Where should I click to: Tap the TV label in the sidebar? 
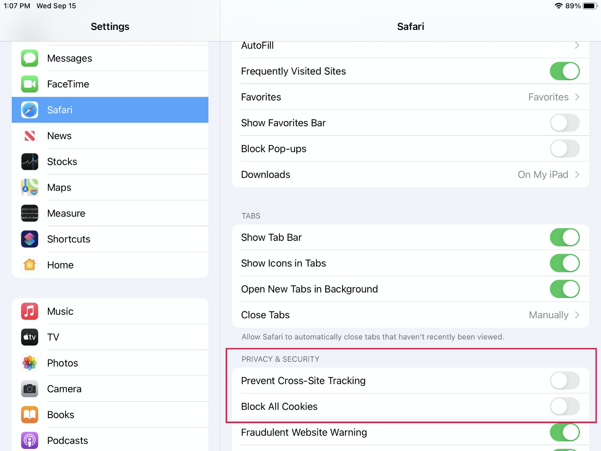coord(53,337)
